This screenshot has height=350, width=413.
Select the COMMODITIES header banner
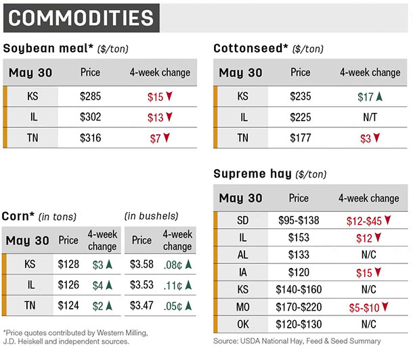coord(81,18)
